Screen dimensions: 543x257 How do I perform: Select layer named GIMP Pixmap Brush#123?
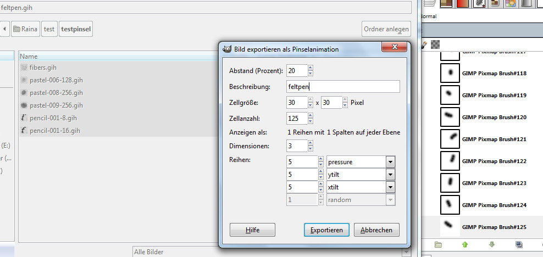[494, 183]
